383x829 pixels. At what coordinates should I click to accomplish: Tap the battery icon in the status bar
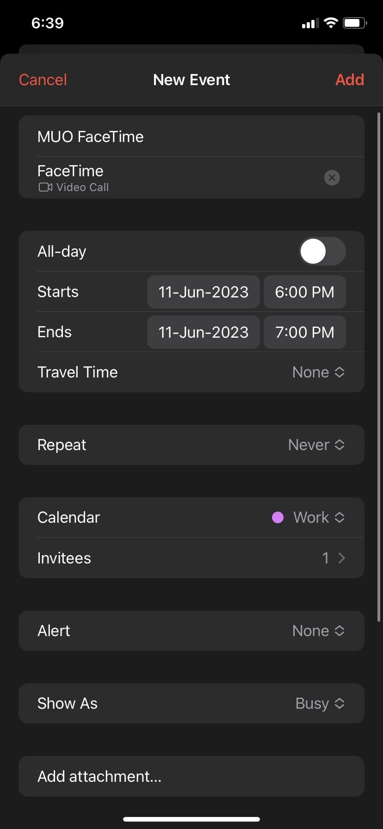(x=355, y=23)
